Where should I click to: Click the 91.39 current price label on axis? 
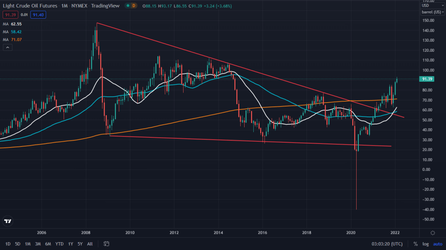426,79
